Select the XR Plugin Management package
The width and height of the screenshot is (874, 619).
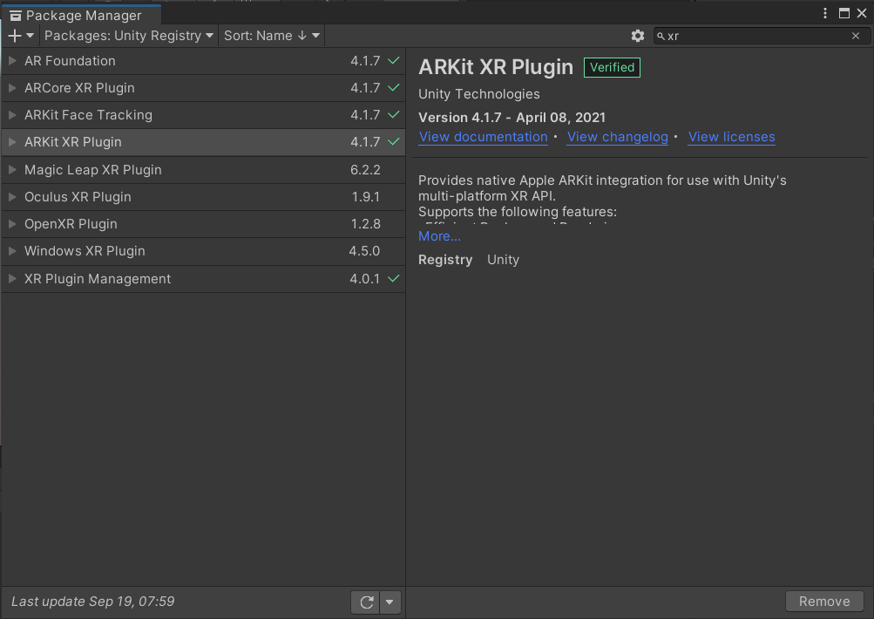click(203, 278)
